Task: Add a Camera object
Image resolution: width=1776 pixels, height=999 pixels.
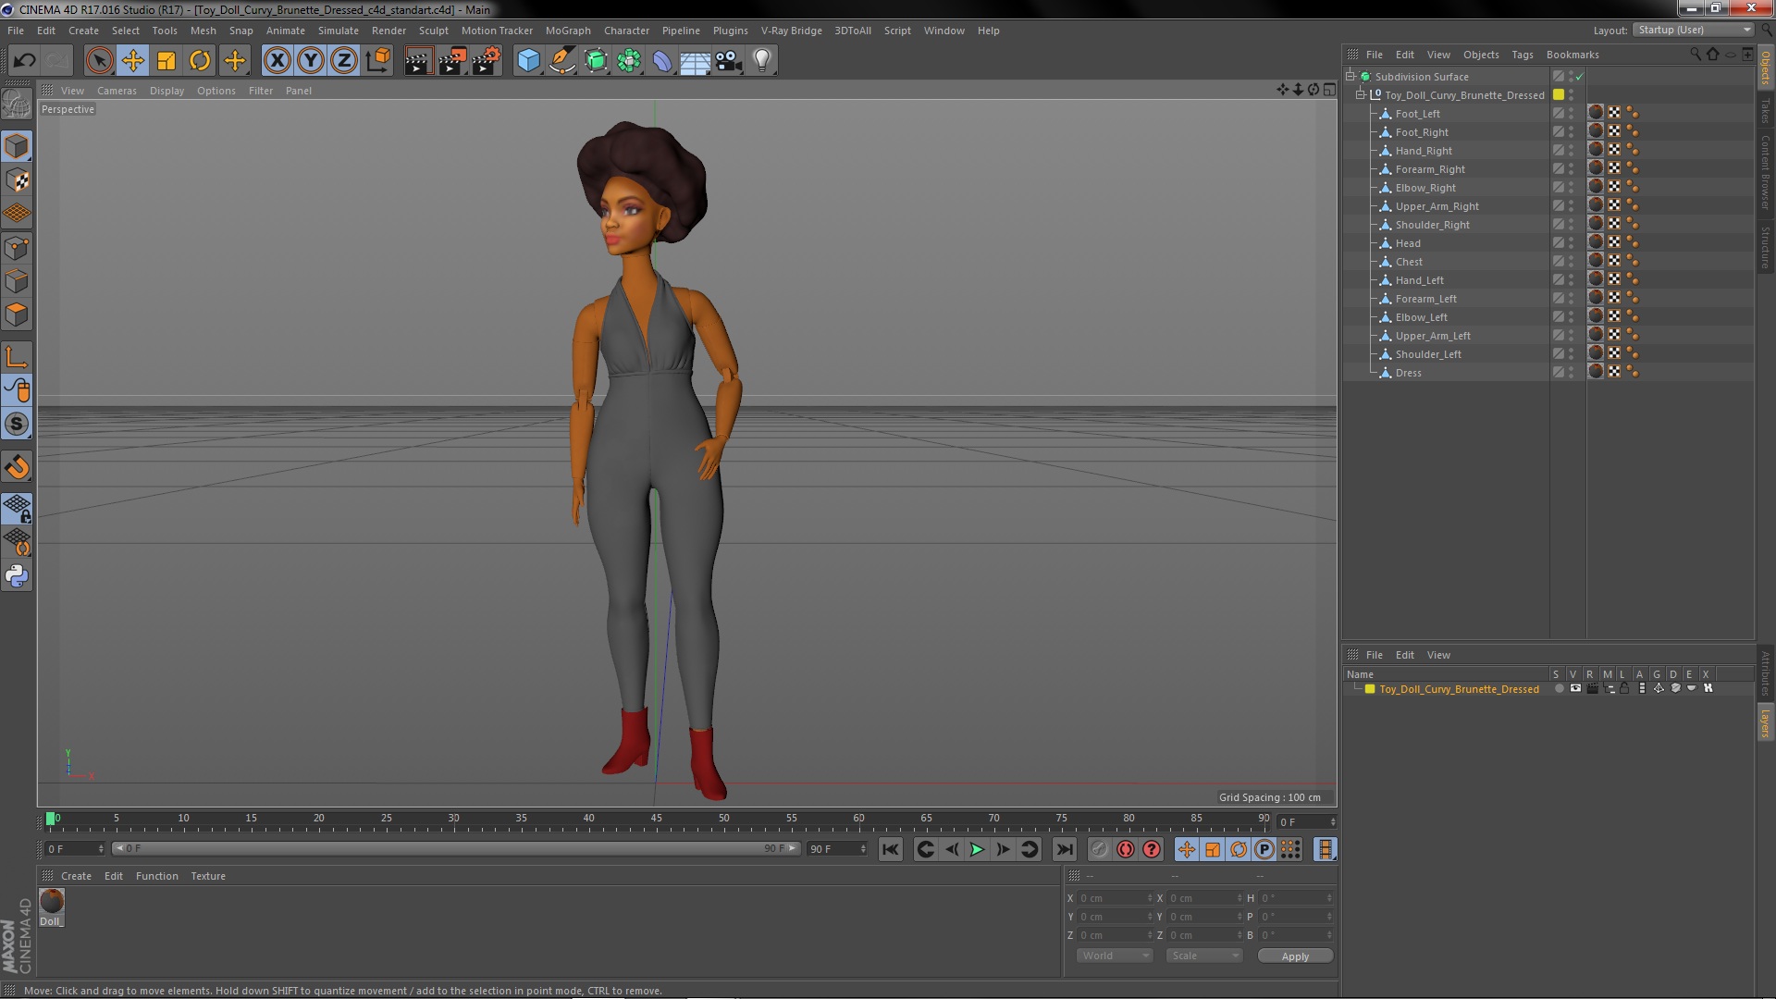Action: [x=728, y=61]
